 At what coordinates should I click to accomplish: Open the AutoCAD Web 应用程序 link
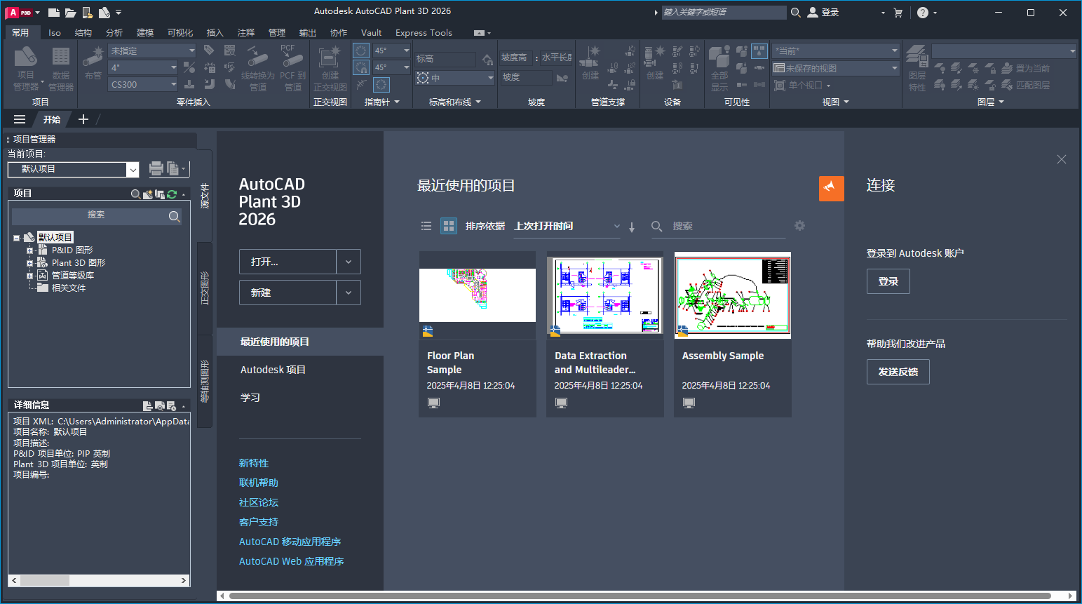click(x=291, y=561)
